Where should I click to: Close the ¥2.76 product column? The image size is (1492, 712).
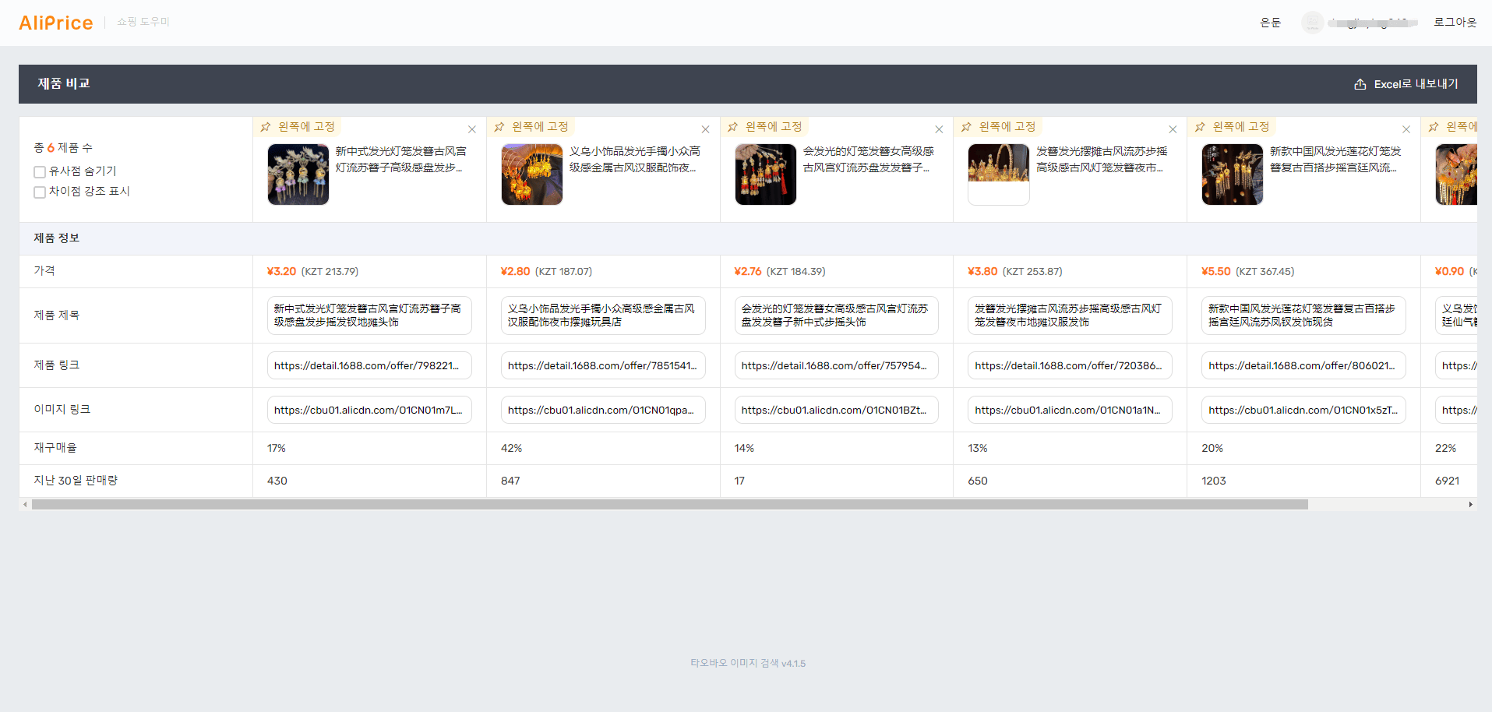click(x=939, y=129)
